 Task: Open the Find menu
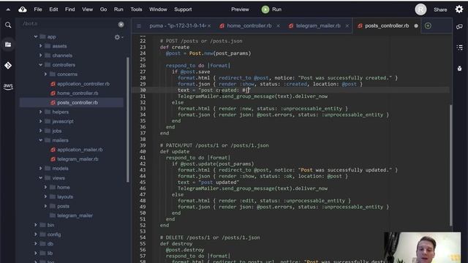pos(70,9)
